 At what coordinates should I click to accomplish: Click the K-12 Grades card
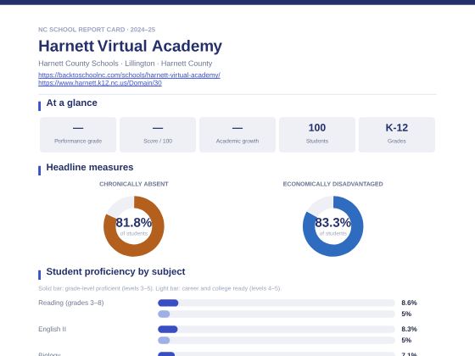[x=397, y=135]
